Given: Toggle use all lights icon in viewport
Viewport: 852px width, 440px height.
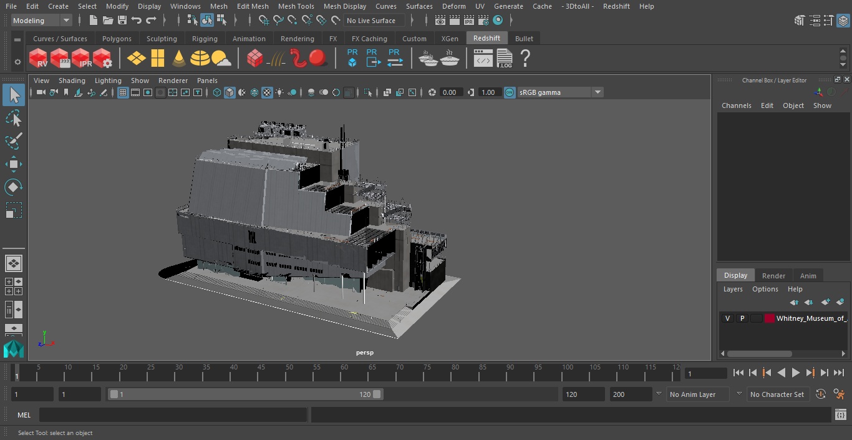Looking at the screenshot, I should pos(279,92).
